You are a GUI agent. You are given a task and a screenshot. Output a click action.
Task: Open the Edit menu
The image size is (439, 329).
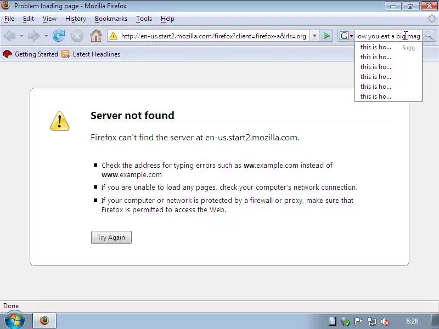pyautogui.click(x=29, y=19)
